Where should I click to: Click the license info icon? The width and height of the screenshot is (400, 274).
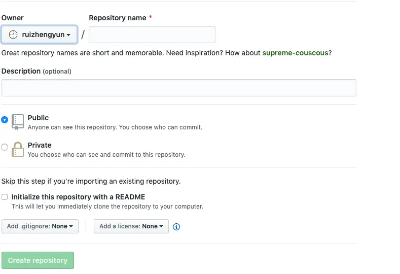[176, 227]
